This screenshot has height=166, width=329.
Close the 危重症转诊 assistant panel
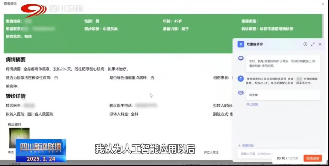320,44
